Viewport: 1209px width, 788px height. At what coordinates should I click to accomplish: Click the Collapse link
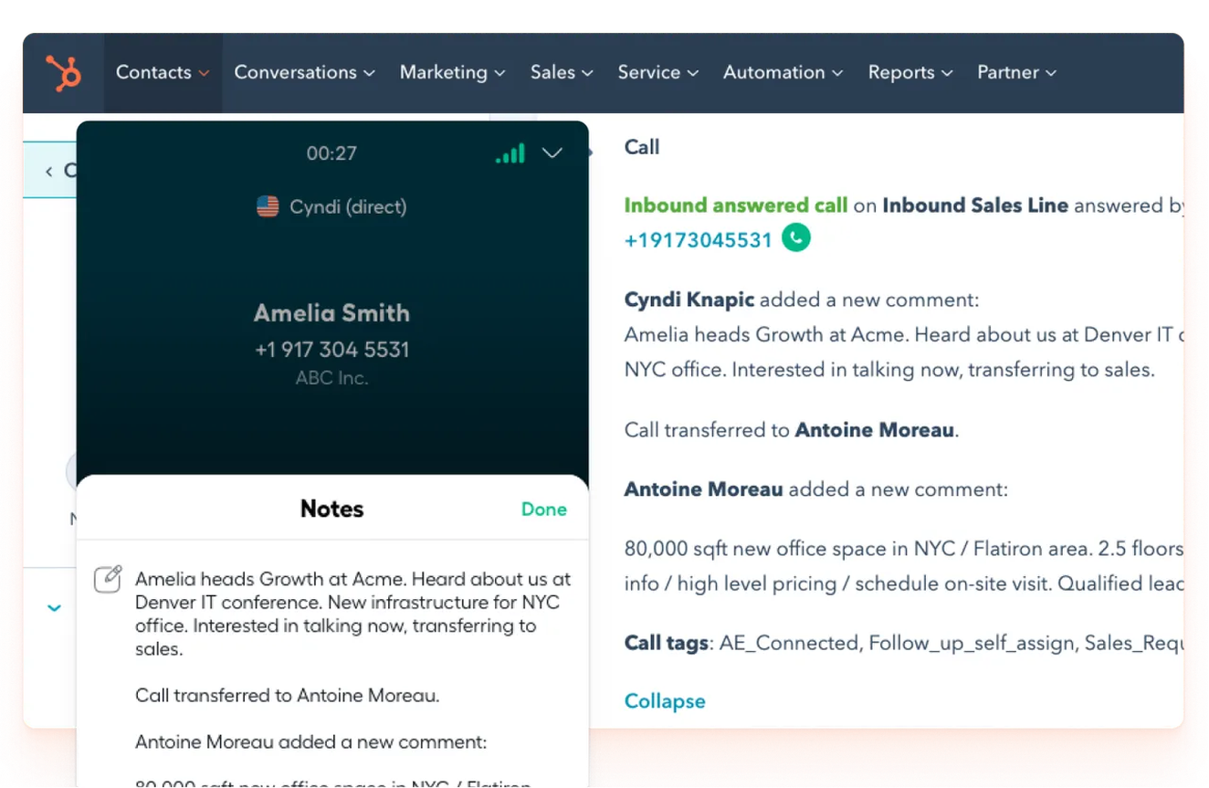pyautogui.click(x=665, y=701)
